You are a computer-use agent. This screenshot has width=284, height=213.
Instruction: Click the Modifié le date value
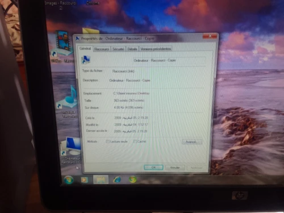(x=131, y=124)
